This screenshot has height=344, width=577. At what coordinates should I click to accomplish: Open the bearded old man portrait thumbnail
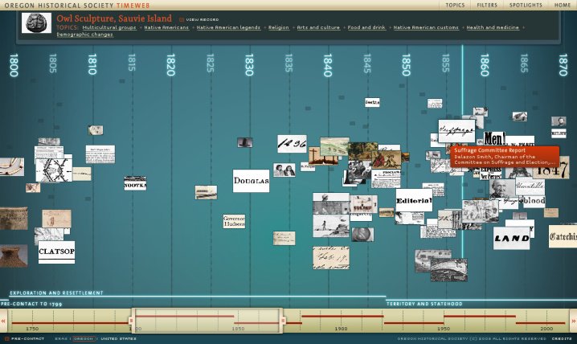[502, 189]
